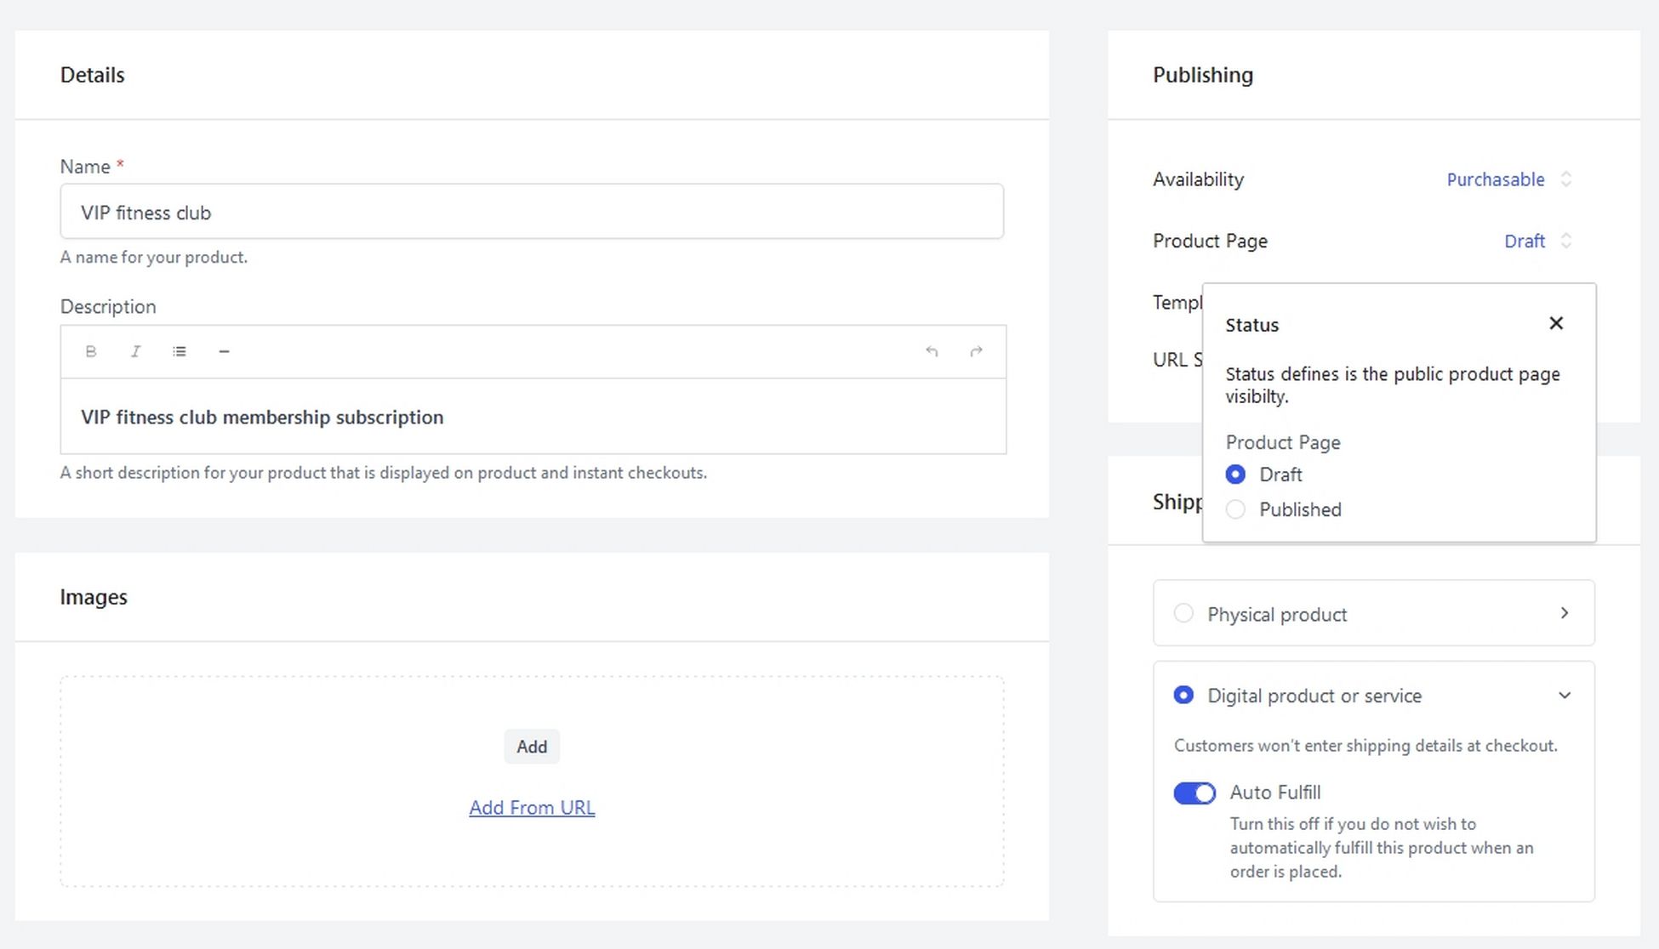1659x949 pixels.
Task: Click the Add image button
Action: pyautogui.click(x=532, y=747)
